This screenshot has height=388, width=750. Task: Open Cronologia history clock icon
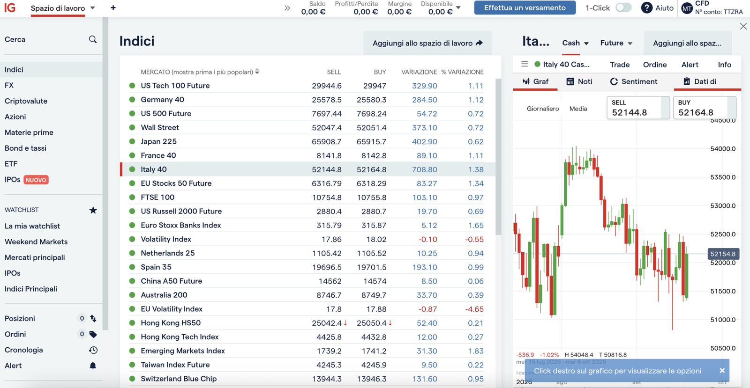pos(93,350)
